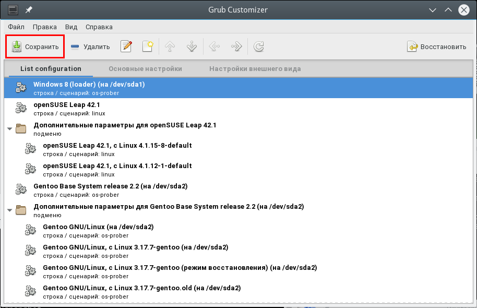Click the gear icon of 3.17.7-gentoo.old entry

coord(30,291)
